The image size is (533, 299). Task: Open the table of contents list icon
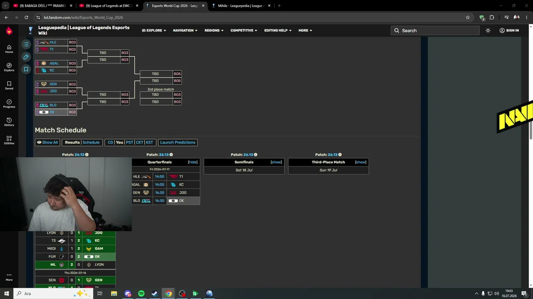coord(26,44)
